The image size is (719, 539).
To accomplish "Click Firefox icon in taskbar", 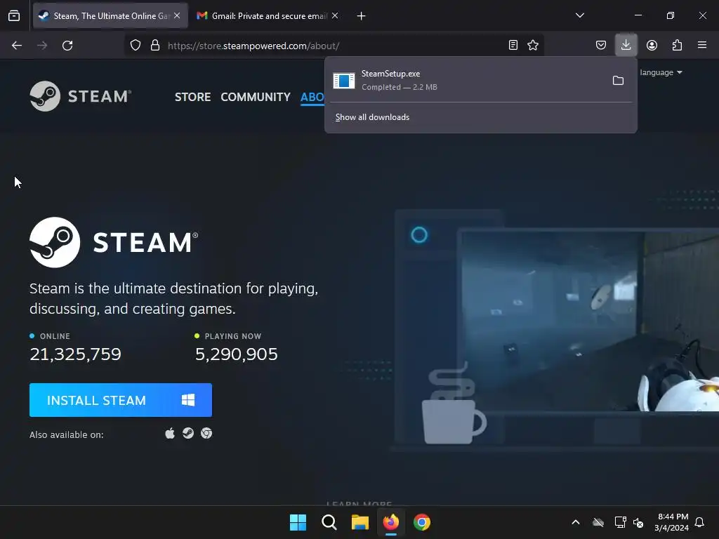I will (x=390, y=522).
